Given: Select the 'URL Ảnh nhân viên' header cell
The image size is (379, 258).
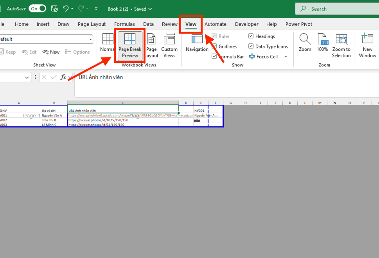Looking at the screenshot, I should (x=123, y=109).
